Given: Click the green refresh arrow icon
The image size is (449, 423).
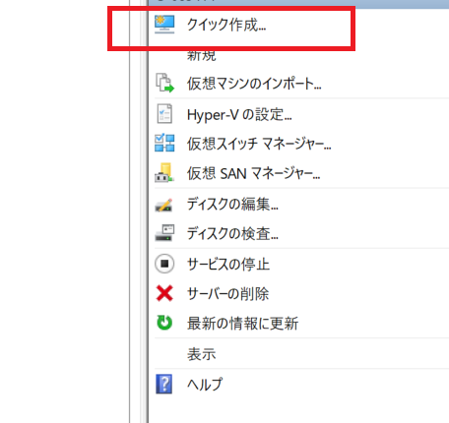Looking at the screenshot, I should click(164, 323).
